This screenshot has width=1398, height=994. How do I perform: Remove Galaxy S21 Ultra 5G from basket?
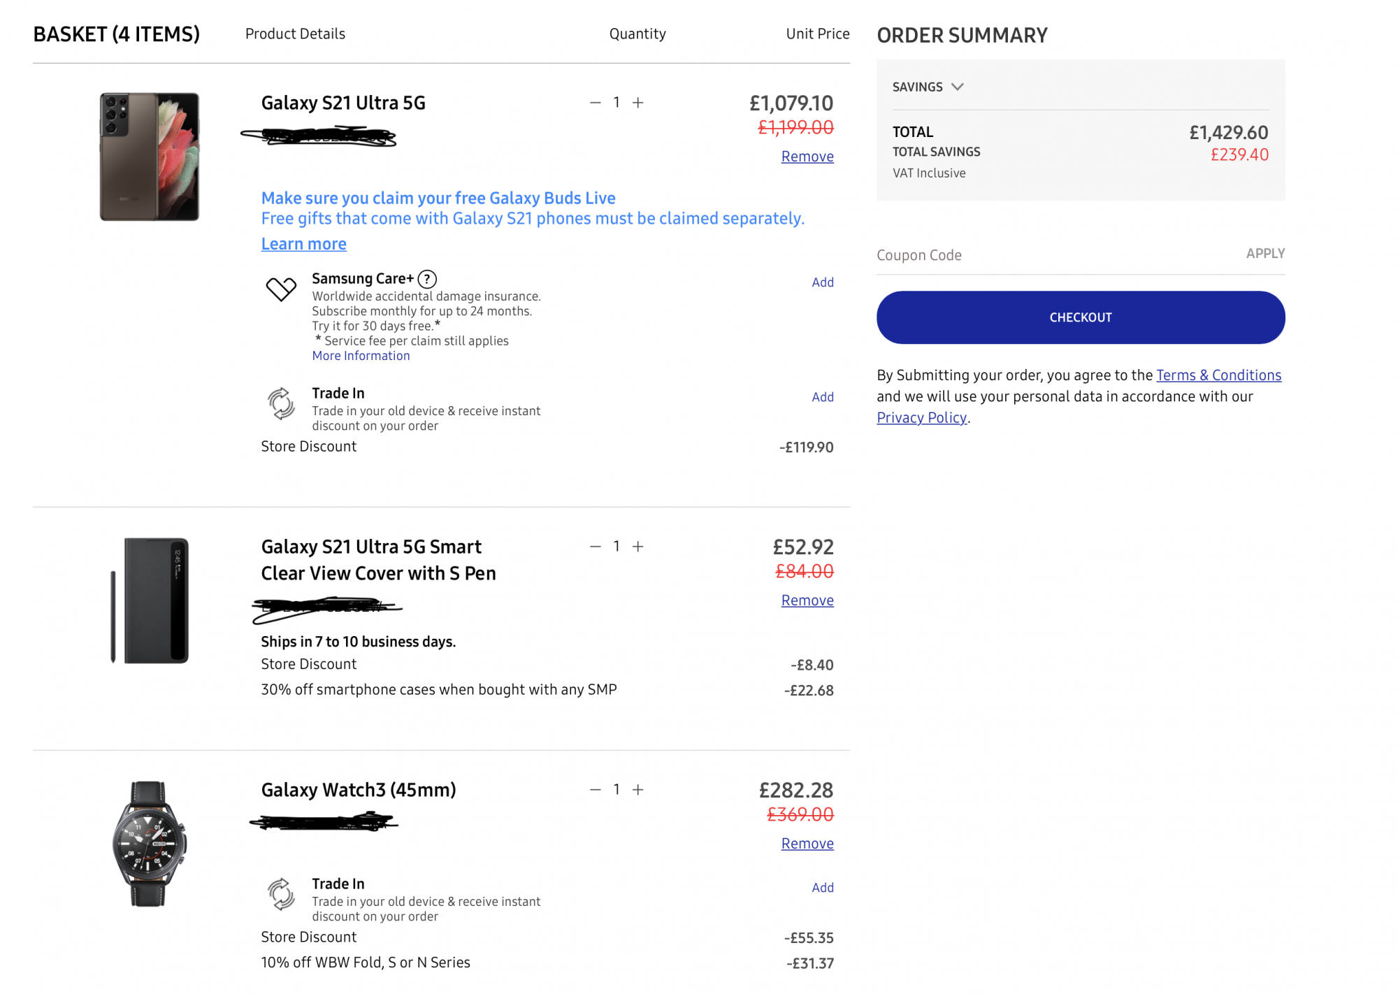(807, 157)
